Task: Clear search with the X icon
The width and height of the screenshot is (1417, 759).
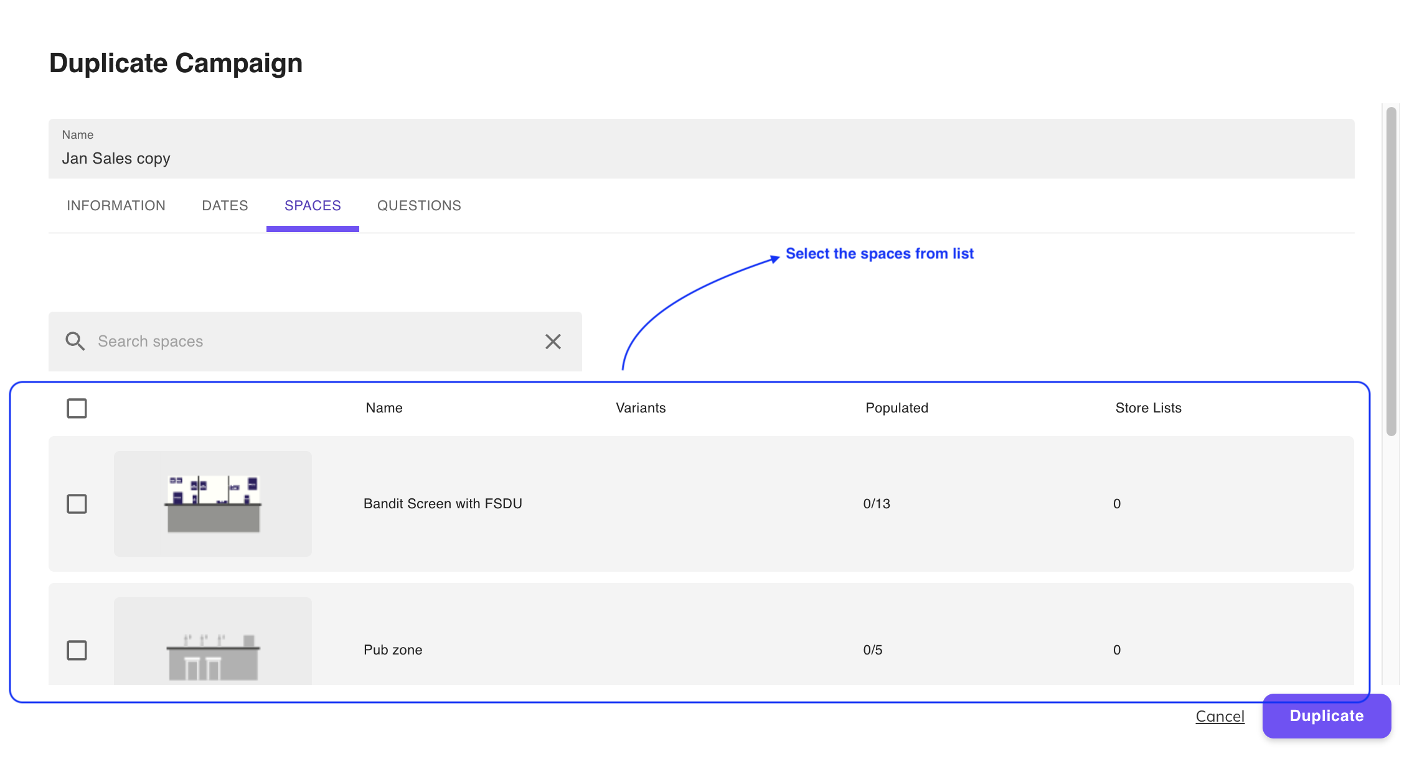Action: (553, 341)
